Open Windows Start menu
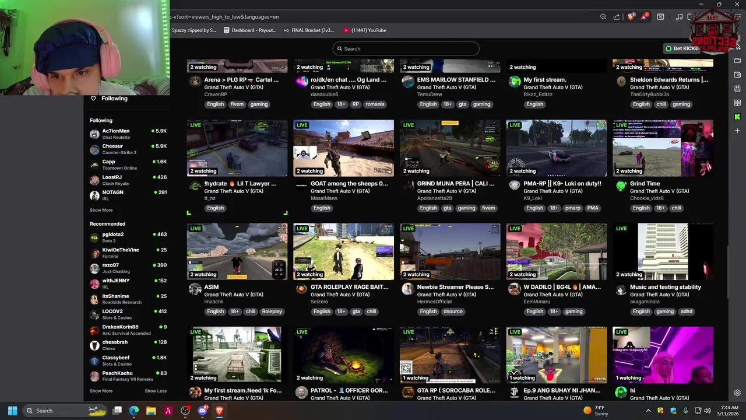Image resolution: width=746 pixels, height=420 pixels. pos(12,411)
